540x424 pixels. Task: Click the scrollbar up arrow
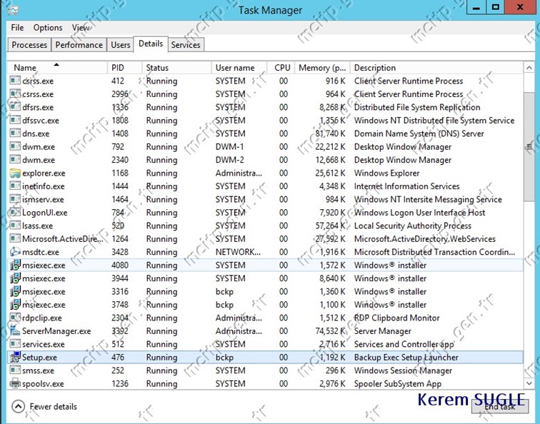pos(529,68)
